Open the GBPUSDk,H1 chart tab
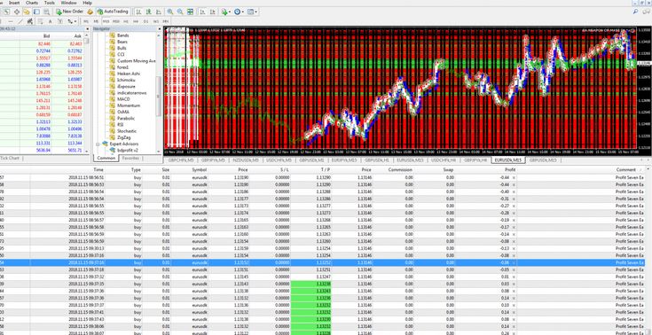The image size is (652, 335). click(376, 160)
